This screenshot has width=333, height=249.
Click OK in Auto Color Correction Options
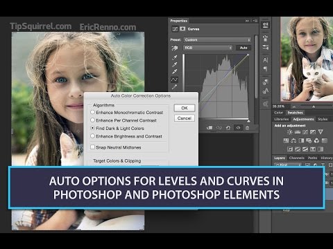tap(185, 108)
